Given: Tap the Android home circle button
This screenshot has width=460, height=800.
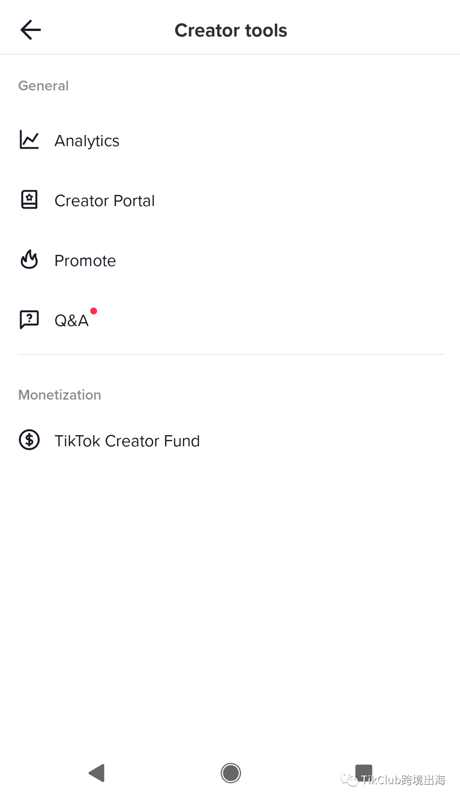Looking at the screenshot, I should click(231, 773).
